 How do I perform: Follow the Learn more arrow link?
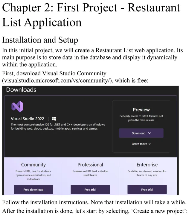[x=141, y=144]
